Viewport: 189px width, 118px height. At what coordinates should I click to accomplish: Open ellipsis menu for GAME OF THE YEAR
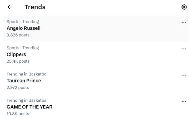(184, 101)
